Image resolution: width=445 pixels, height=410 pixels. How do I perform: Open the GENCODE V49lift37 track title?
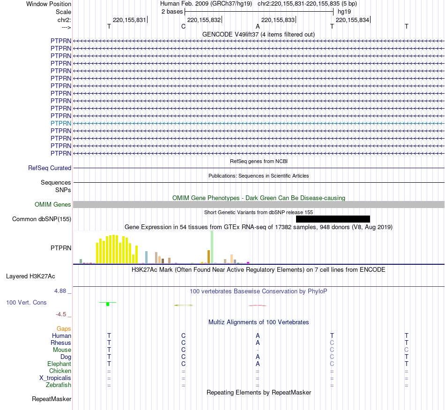(x=258, y=34)
